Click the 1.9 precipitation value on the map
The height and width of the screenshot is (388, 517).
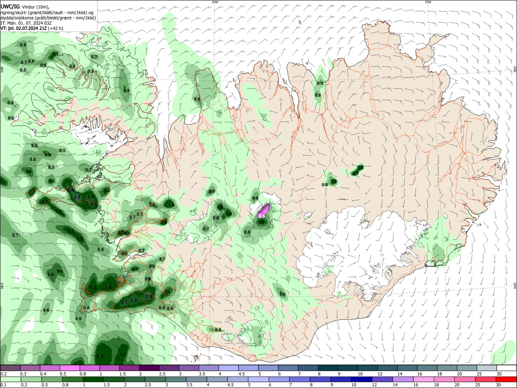pos(171,205)
